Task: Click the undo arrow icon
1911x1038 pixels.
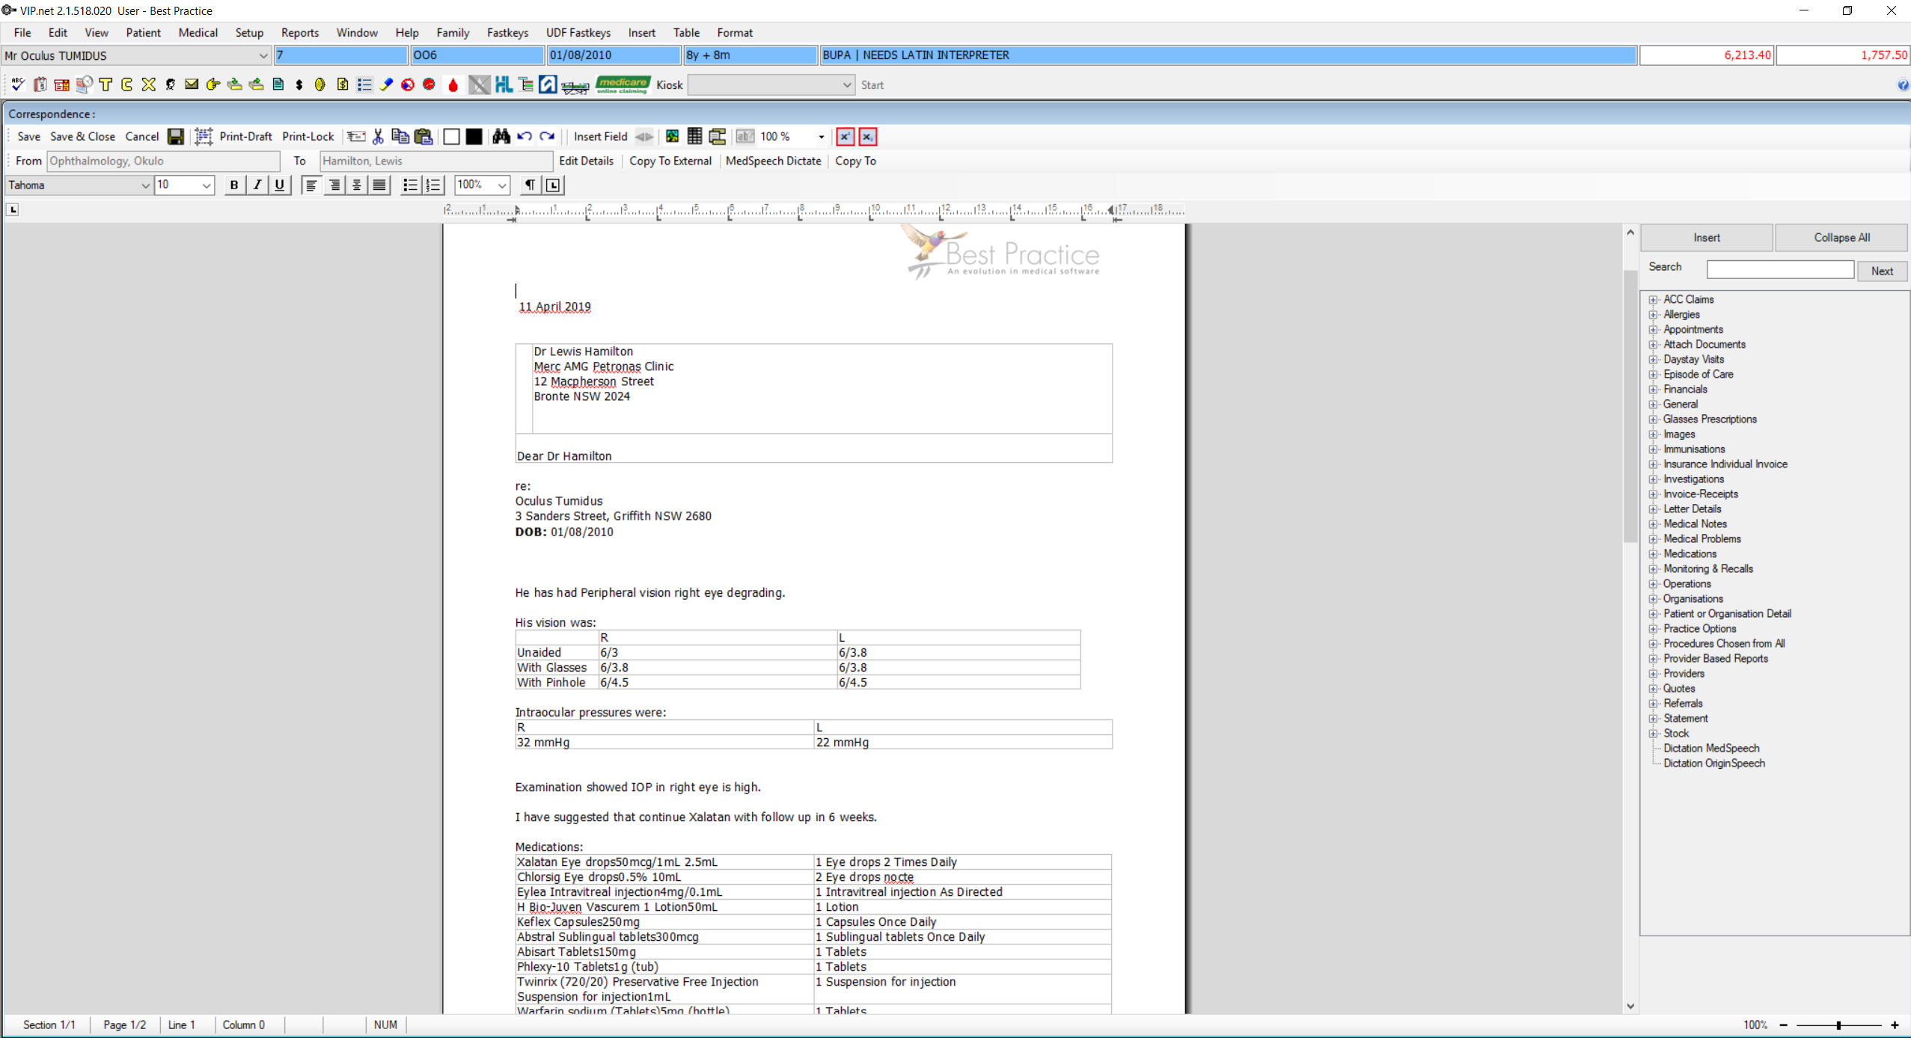Action: 525,136
